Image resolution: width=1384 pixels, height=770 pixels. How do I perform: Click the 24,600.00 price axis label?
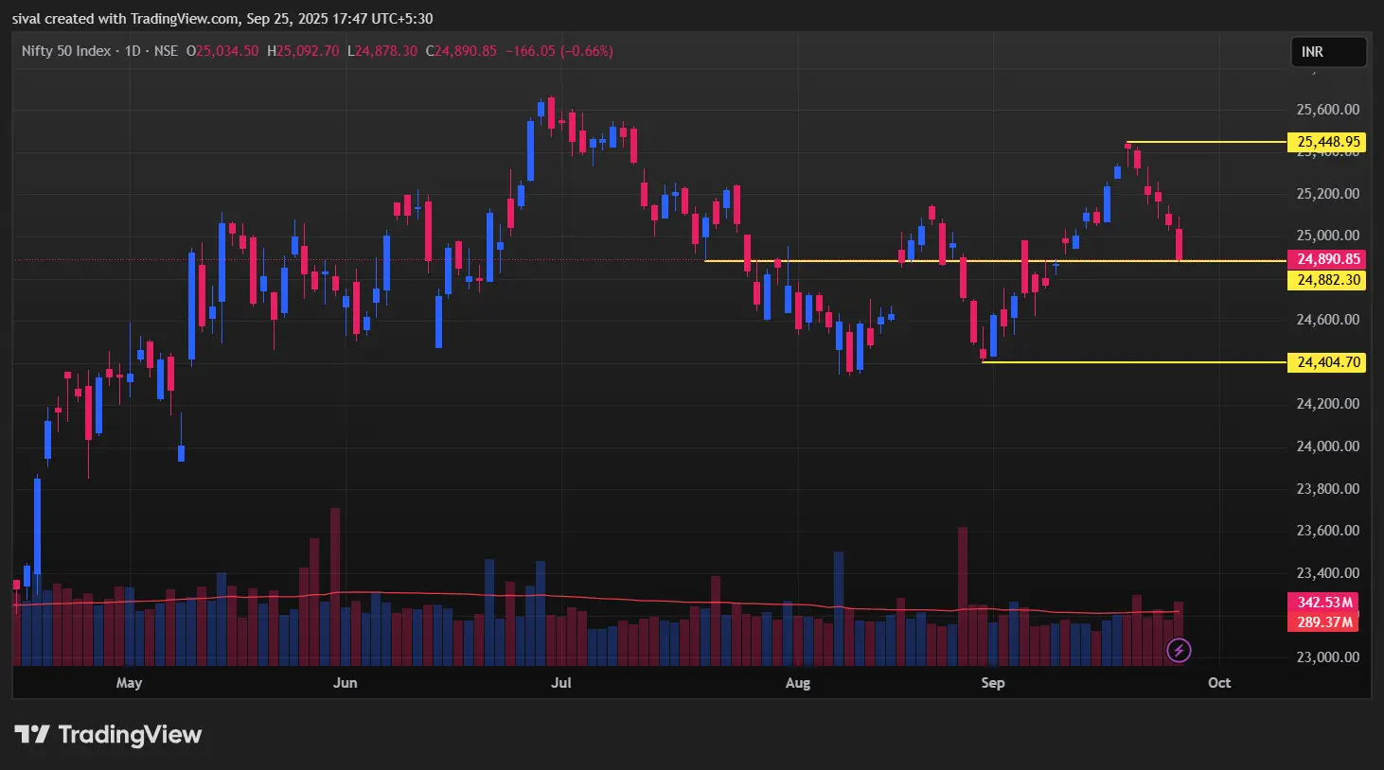click(x=1327, y=320)
